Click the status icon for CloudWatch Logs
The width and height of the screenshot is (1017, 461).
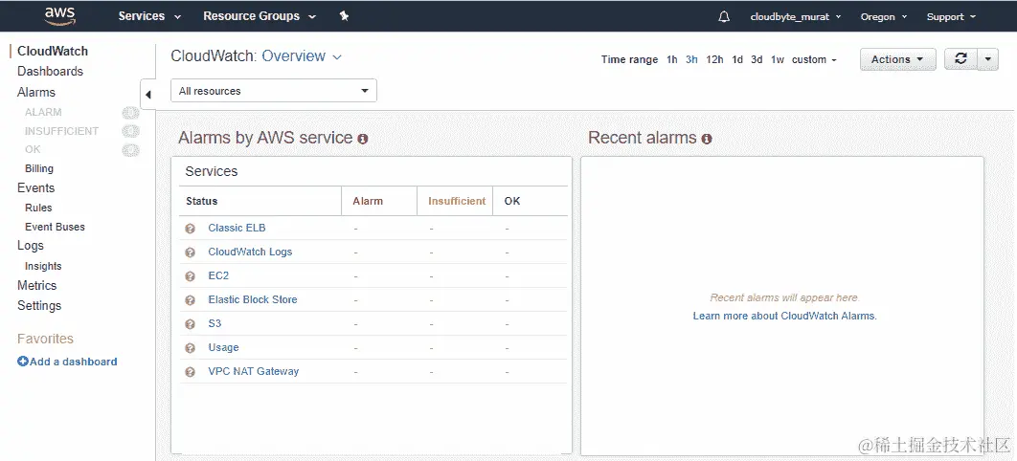[190, 252]
